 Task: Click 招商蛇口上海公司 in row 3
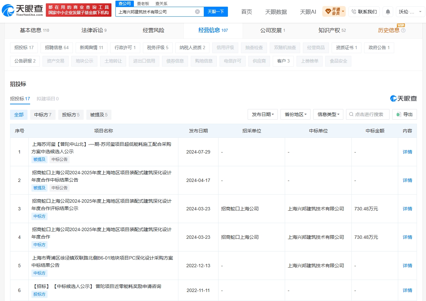(240, 209)
